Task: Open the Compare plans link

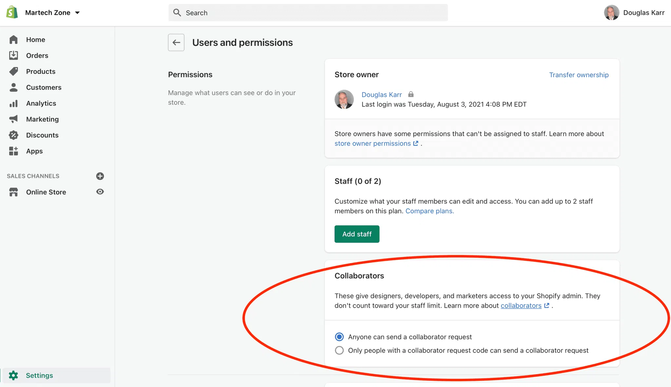Action: point(430,211)
